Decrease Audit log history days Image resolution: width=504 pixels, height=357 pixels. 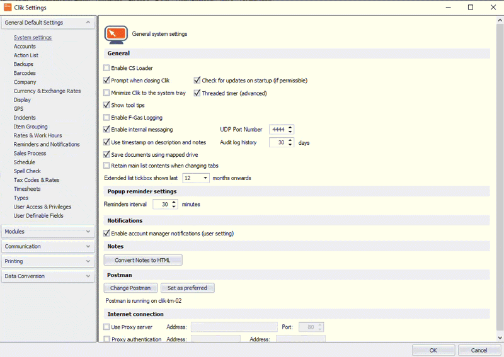290,145
